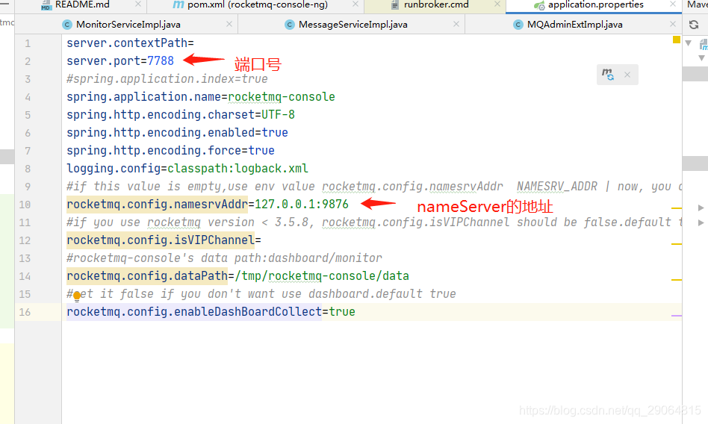Click the line 10 warning stripe marker
708x424 pixels.
point(677,208)
